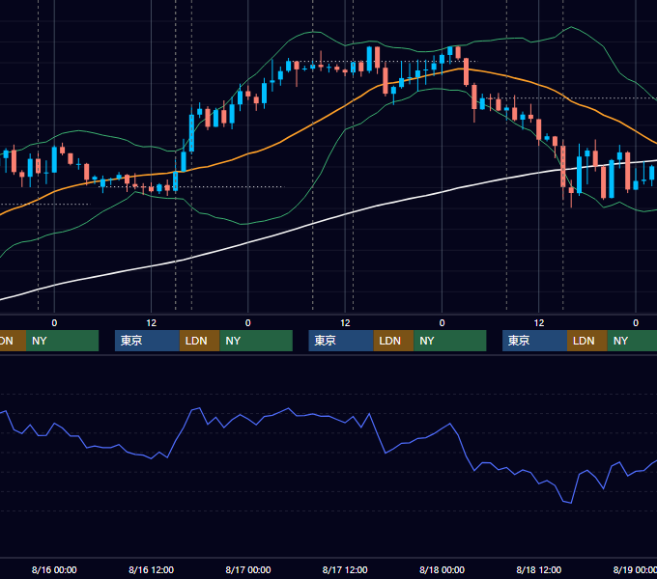Select the 8/18 NY session block at right edge
This screenshot has width=657, height=579.
click(632, 341)
